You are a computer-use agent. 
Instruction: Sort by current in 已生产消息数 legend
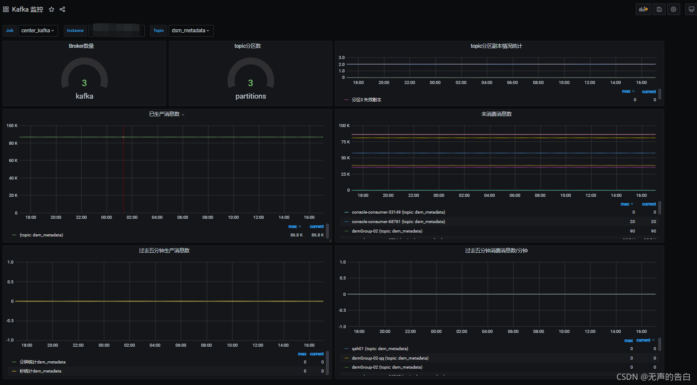316,227
